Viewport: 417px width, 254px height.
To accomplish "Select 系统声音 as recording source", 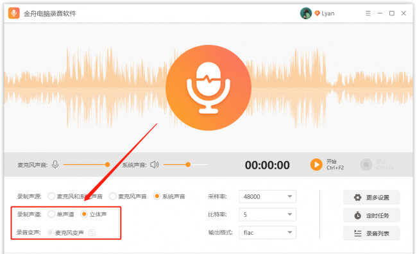I will coord(157,196).
